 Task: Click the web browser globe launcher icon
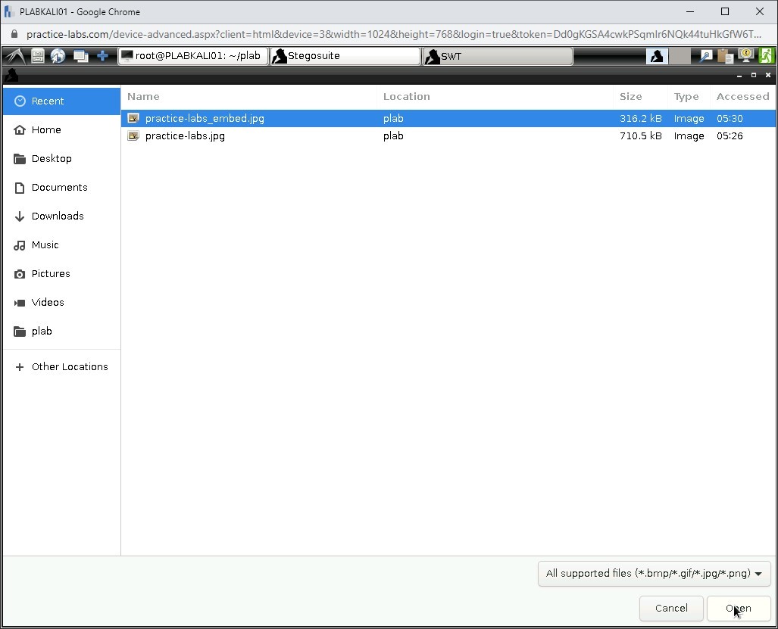point(58,56)
